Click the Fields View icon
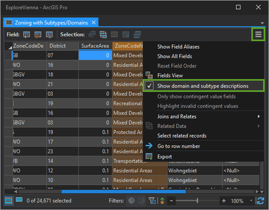The width and height of the screenshot is (269, 210). [149, 75]
